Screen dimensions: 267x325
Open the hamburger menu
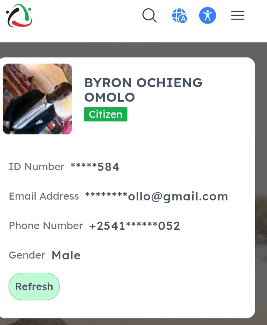point(238,16)
